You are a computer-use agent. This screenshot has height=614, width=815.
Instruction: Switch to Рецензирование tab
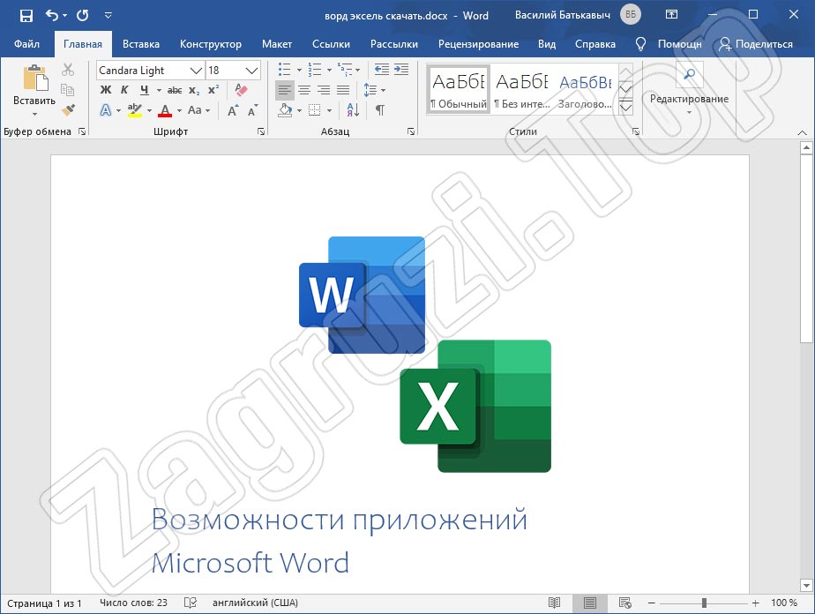click(478, 44)
